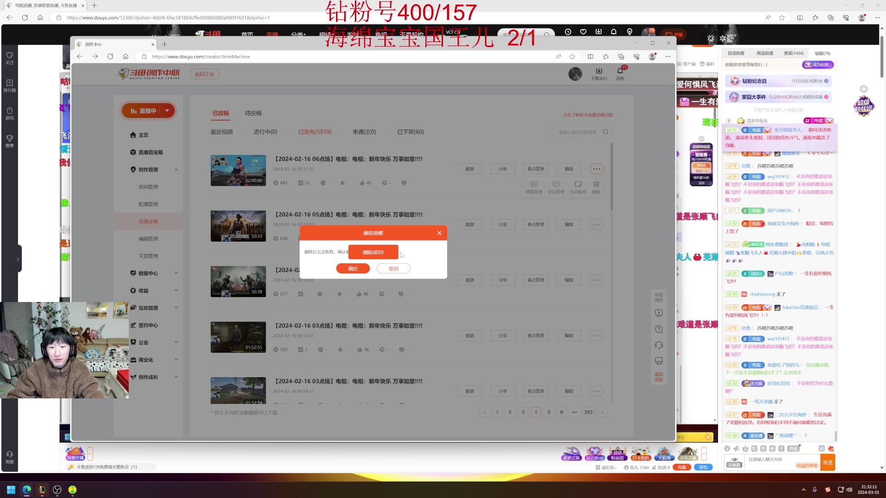886x498 pixels.
Task: Go to last page 293
Action: tap(588, 412)
